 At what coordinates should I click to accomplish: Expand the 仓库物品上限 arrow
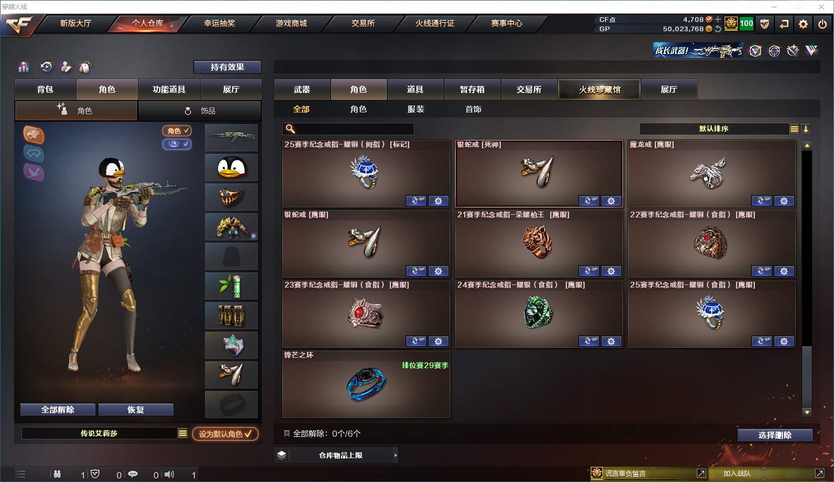[x=396, y=455]
